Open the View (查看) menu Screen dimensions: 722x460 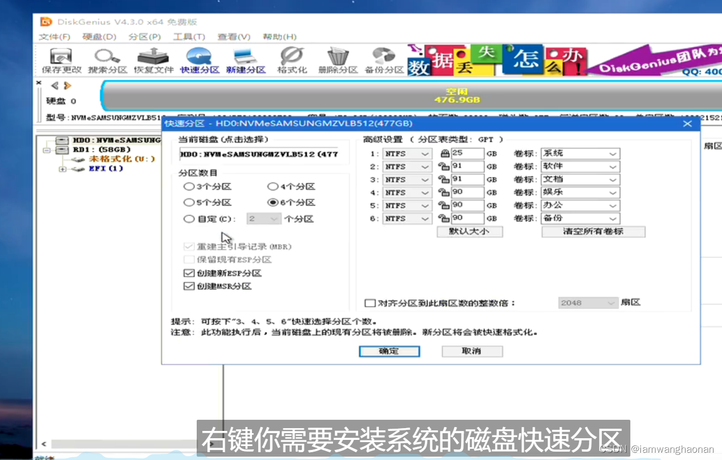(234, 37)
